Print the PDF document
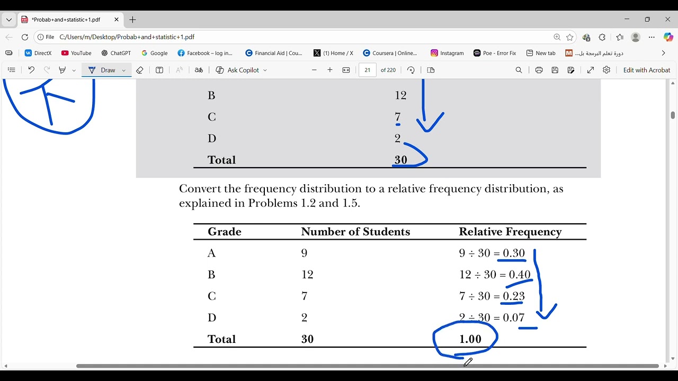 (x=539, y=70)
